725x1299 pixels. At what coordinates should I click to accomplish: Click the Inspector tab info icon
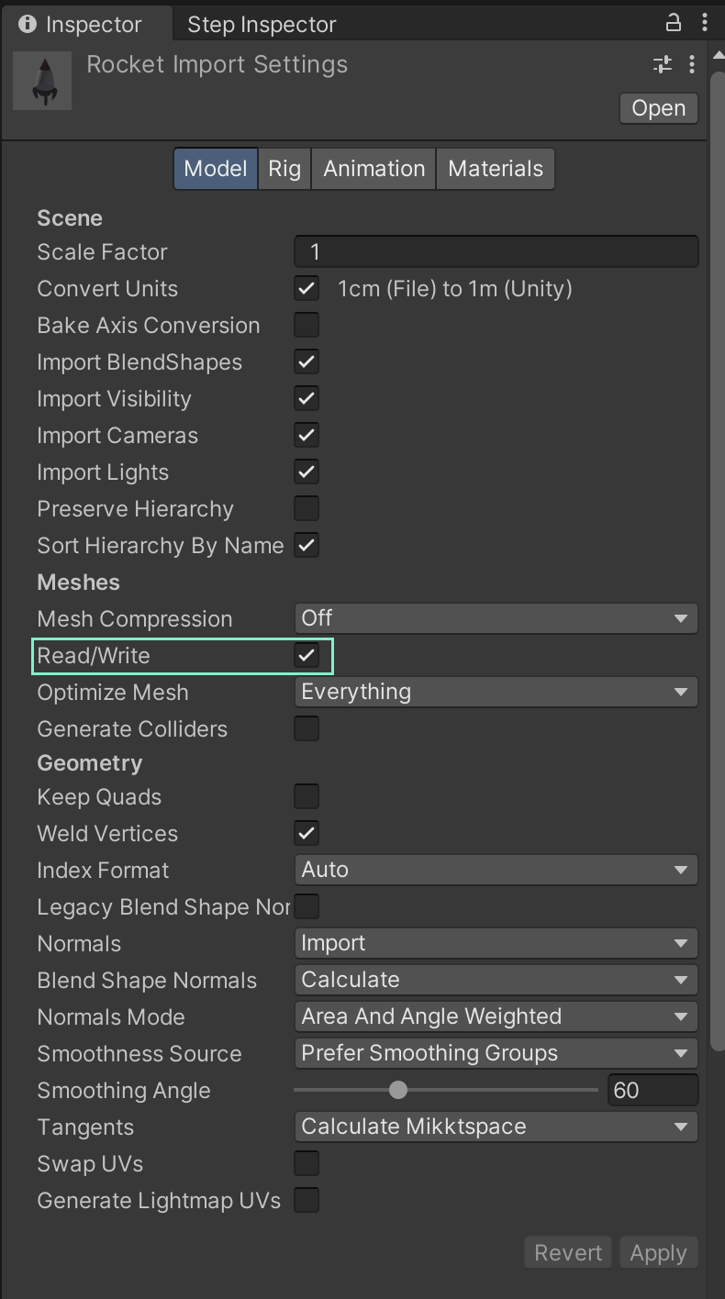28,24
